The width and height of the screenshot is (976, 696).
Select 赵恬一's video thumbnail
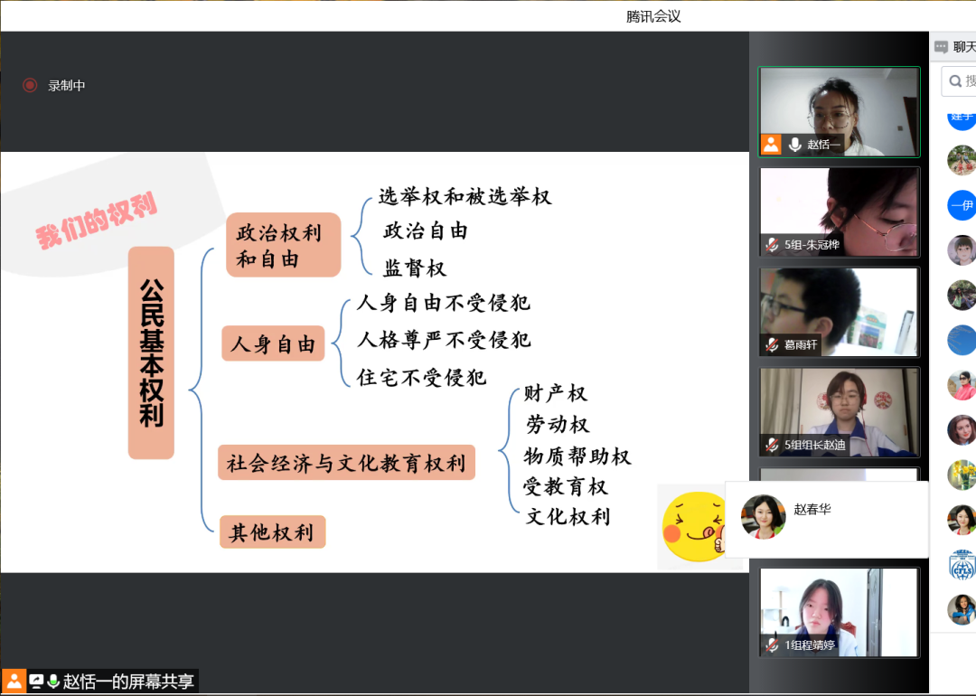click(839, 112)
